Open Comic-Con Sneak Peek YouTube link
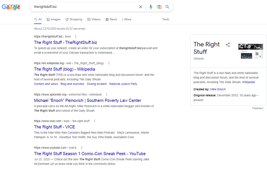Screen dimensions: 267x170 pos(90,153)
